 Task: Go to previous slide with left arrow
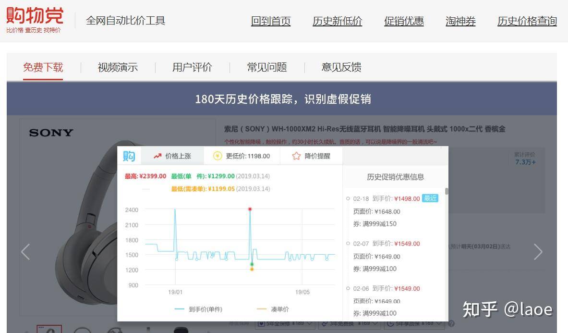25,252
